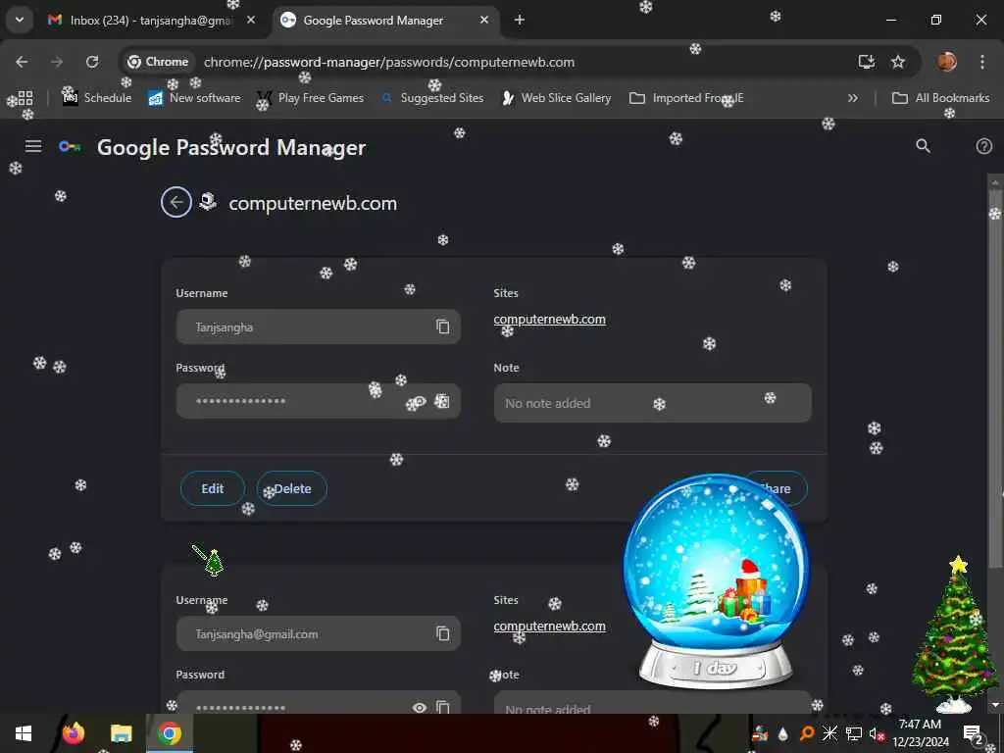Copy password for Tanjsangha@gmail.com entry
The image size is (1004, 753).
[x=442, y=707]
